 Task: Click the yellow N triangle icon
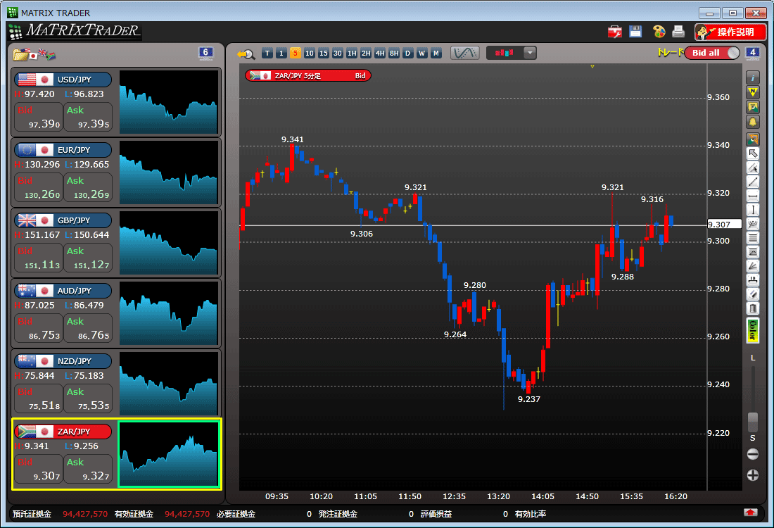point(752,92)
